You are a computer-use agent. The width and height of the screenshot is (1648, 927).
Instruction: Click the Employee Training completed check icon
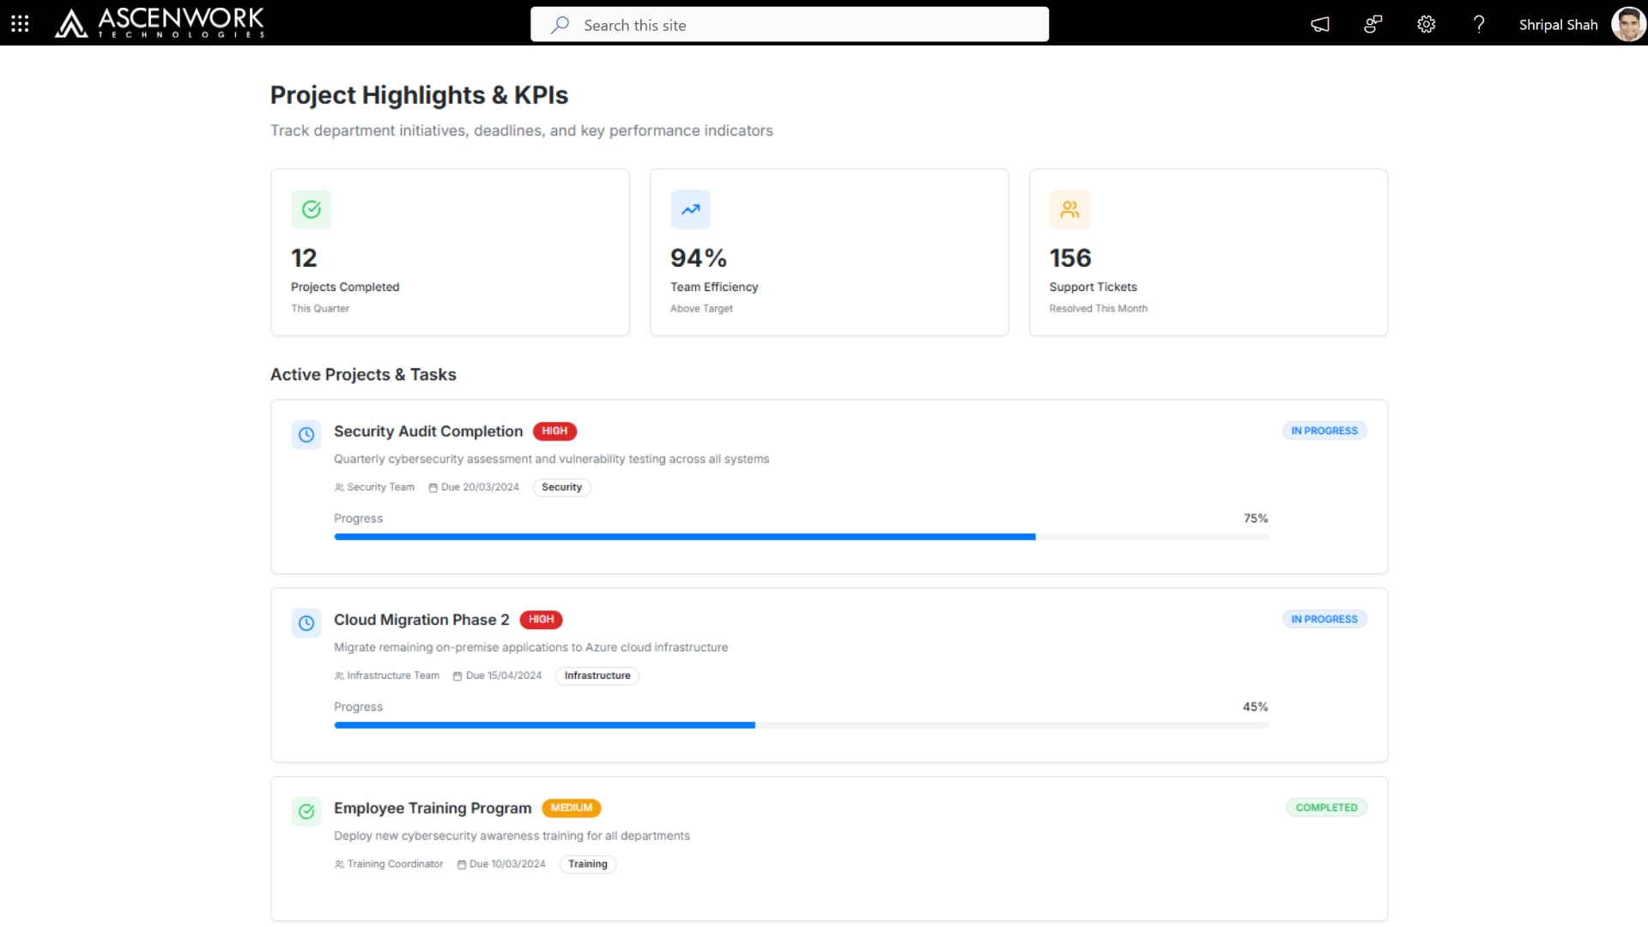click(306, 811)
